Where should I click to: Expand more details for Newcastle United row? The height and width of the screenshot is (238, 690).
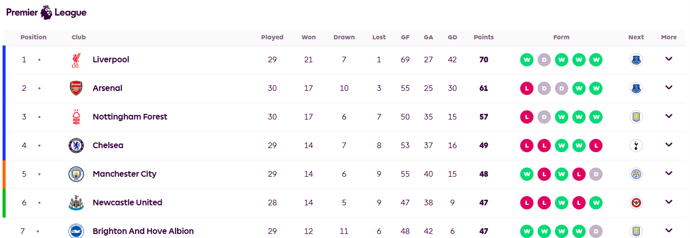point(669,202)
